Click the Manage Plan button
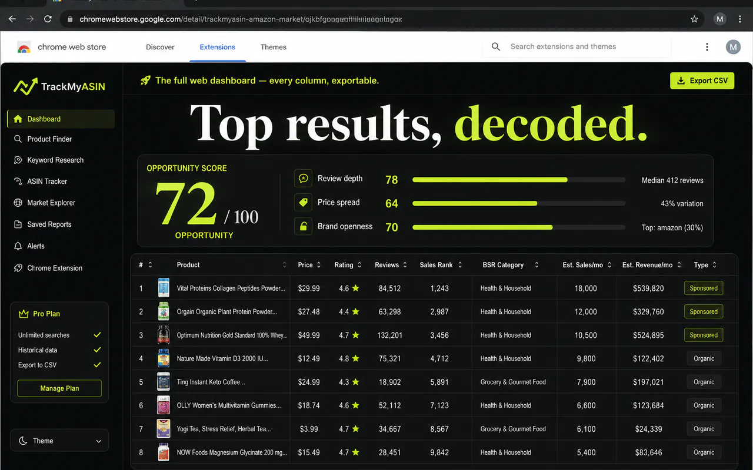 click(59, 388)
